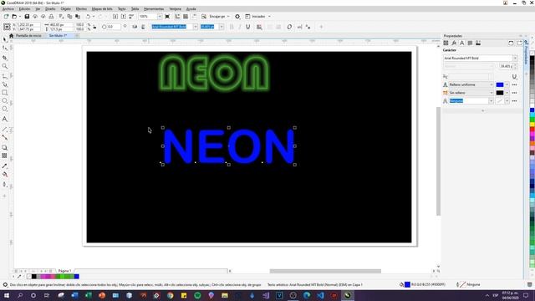Image resolution: width=535 pixels, height=301 pixels.
Task: Click the black background fill swatch
Action: coord(500,93)
